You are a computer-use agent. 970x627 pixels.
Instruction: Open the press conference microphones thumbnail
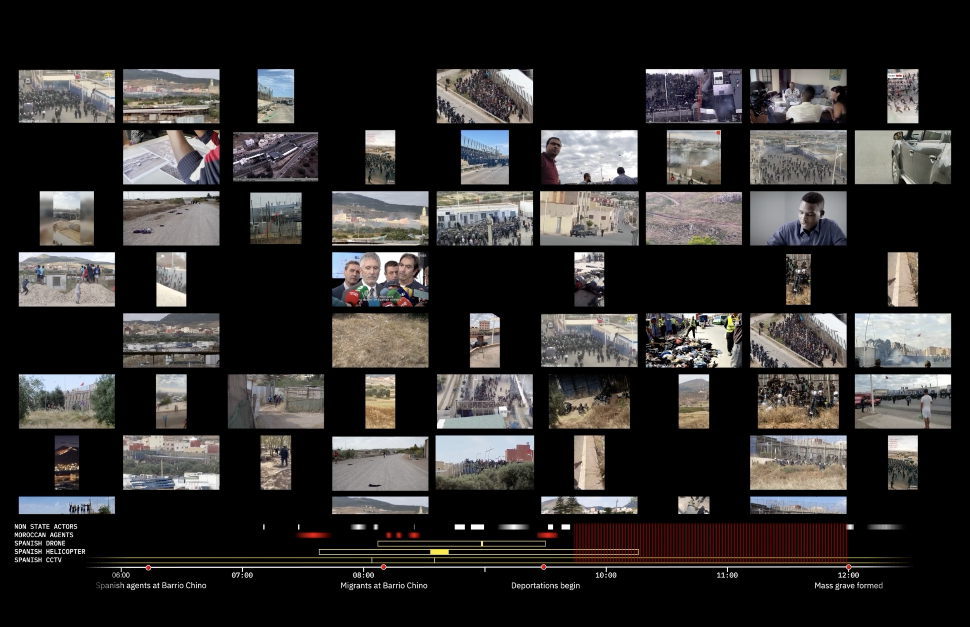[380, 279]
